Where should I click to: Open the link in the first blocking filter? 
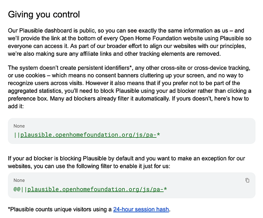tap(89, 135)
